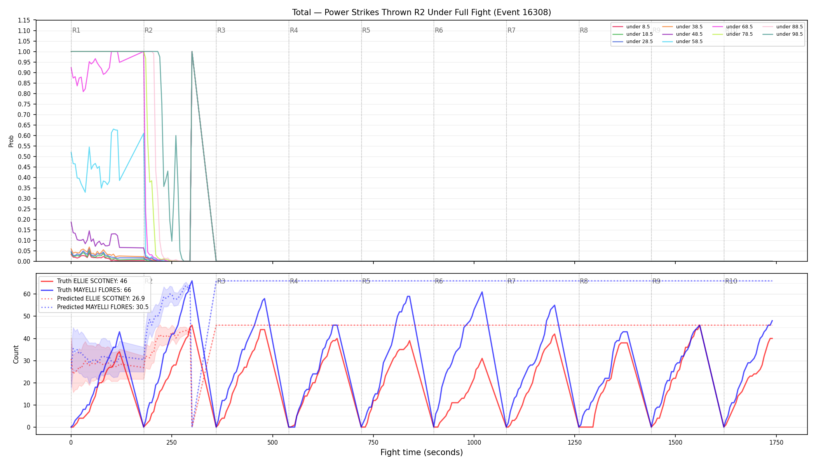Click the R2 label in the Prob chart
The height and width of the screenshot is (466, 816).
(148, 30)
